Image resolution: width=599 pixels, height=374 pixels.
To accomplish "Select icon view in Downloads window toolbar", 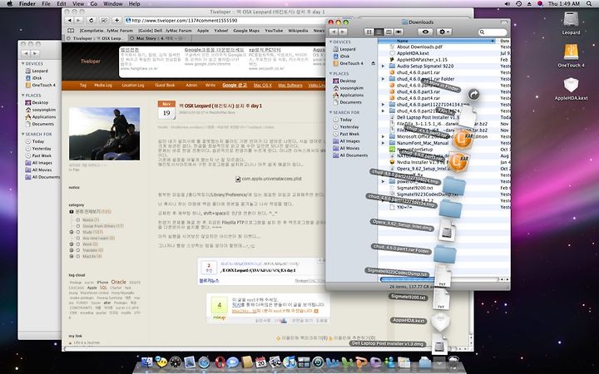I will (369, 32).
